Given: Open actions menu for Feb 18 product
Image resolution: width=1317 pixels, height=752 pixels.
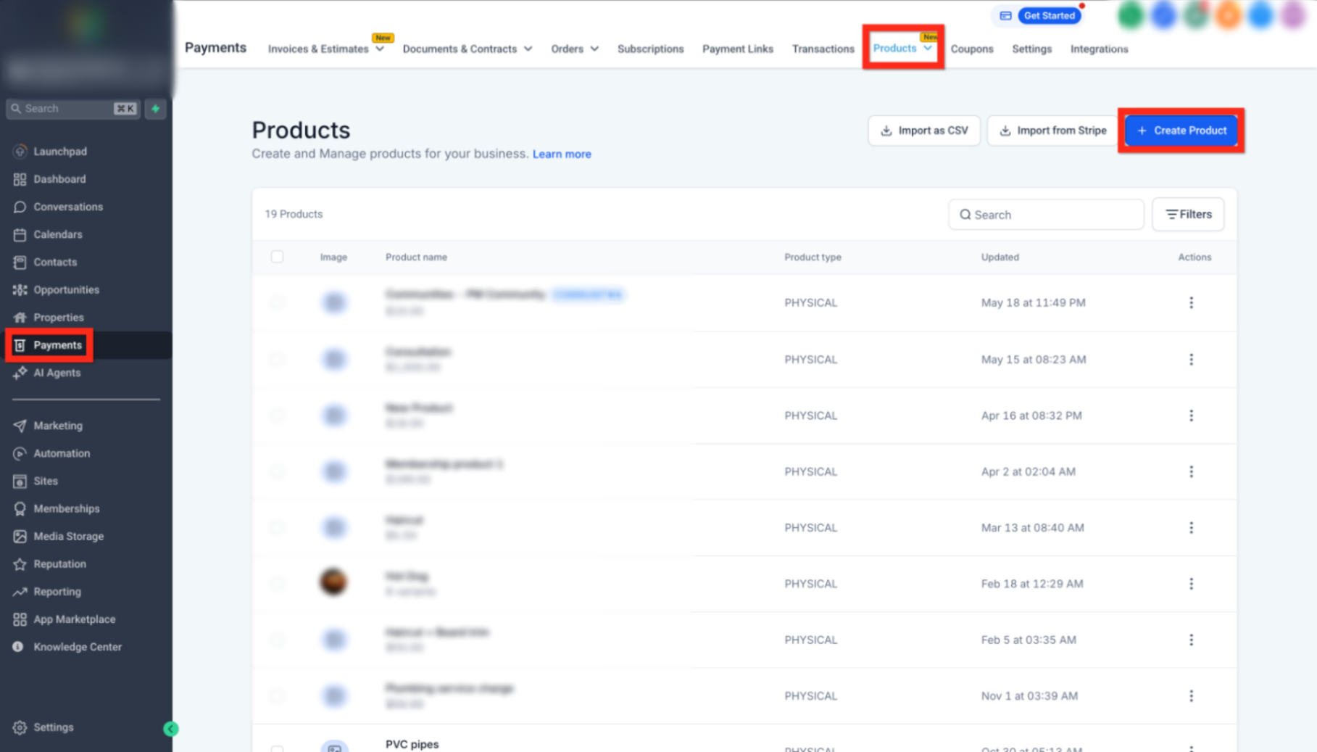Looking at the screenshot, I should click(x=1191, y=584).
